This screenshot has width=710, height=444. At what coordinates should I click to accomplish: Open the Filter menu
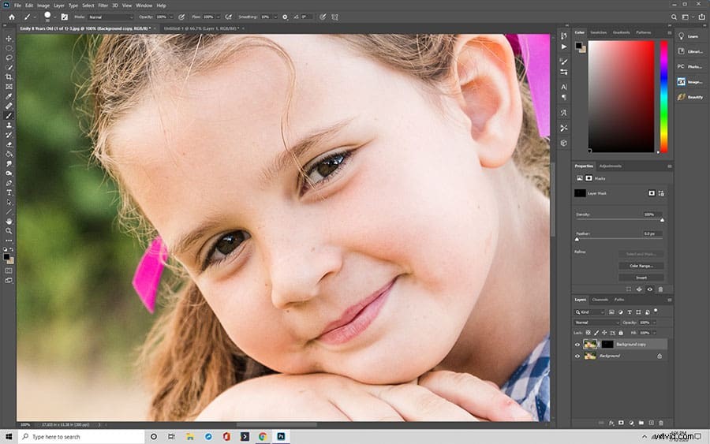(103, 6)
